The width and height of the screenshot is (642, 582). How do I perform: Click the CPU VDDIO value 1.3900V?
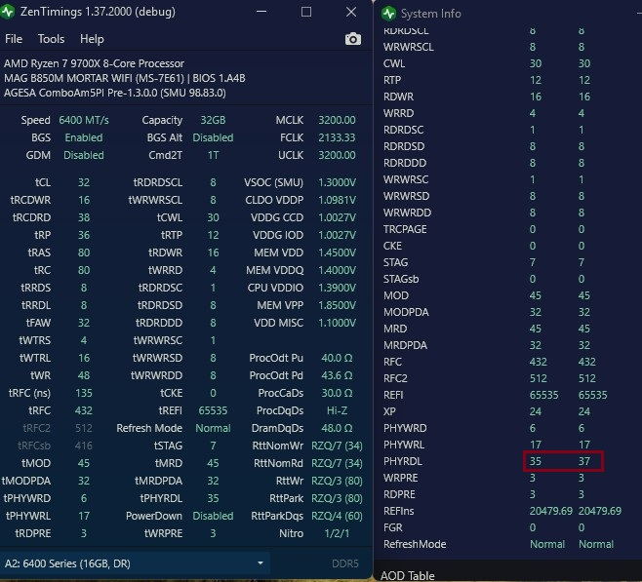click(x=337, y=288)
